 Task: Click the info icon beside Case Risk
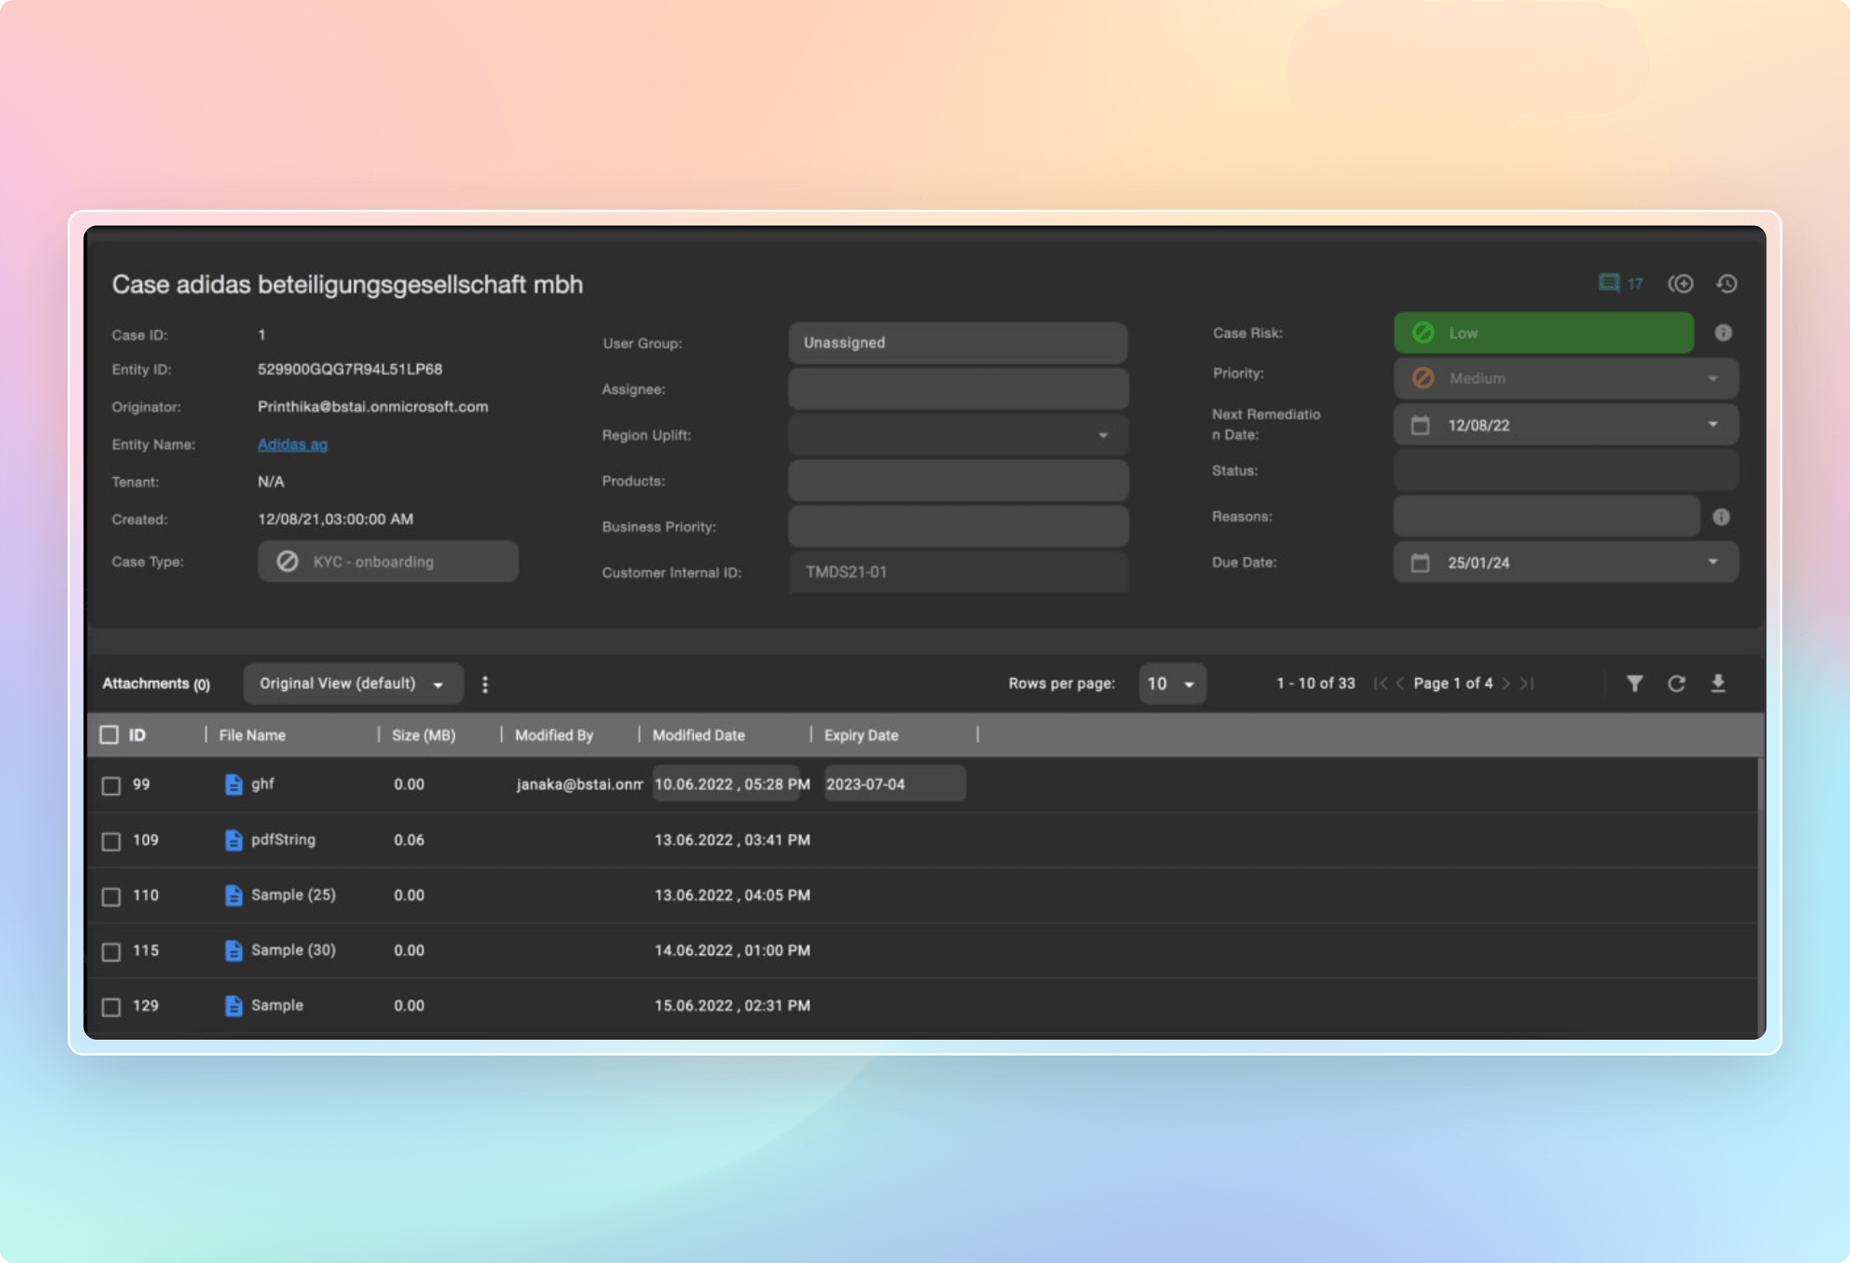(x=1723, y=333)
